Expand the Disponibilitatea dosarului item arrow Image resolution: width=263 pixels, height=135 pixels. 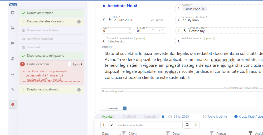(79, 22)
